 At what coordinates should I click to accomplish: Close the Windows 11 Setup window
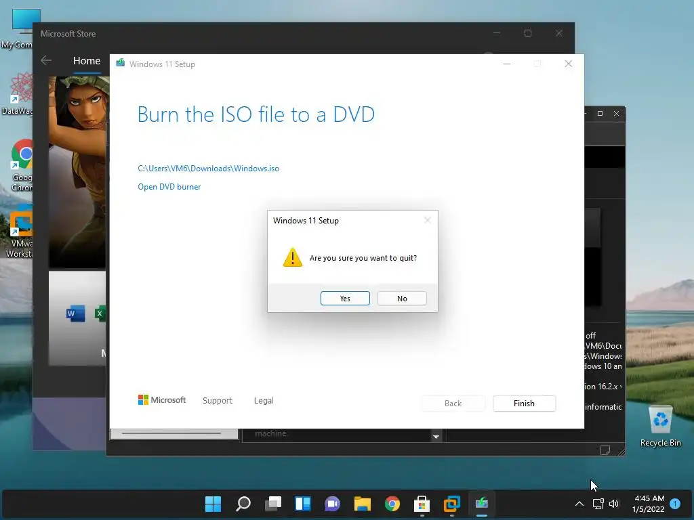click(x=569, y=64)
